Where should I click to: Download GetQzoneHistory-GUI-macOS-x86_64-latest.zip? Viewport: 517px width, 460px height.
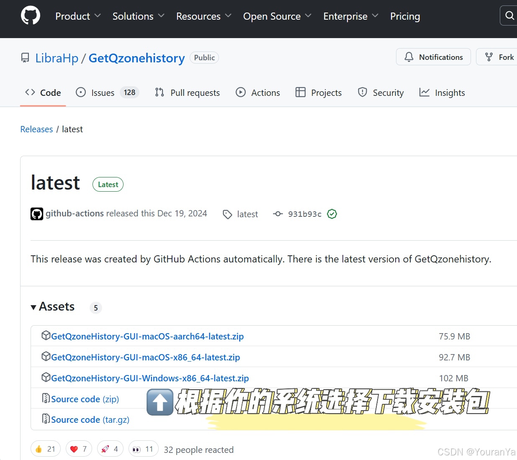click(146, 357)
